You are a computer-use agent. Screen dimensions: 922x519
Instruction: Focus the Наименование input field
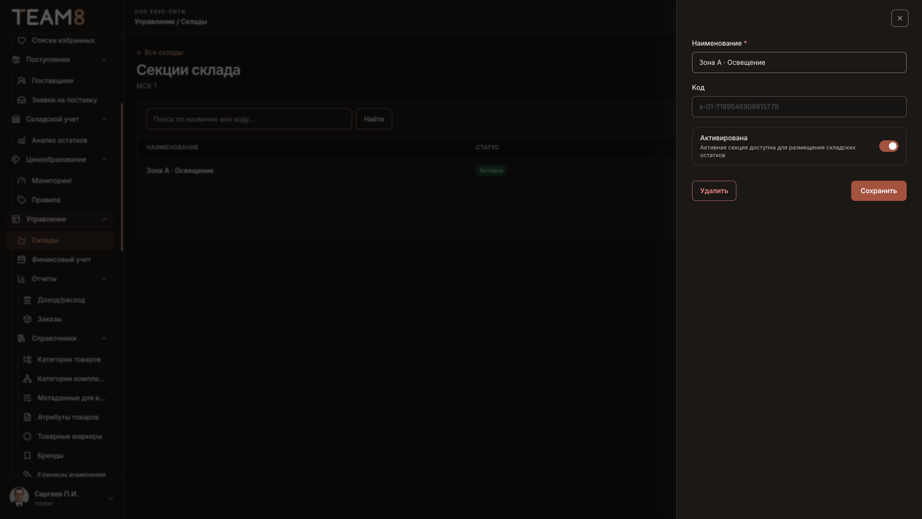[799, 62]
